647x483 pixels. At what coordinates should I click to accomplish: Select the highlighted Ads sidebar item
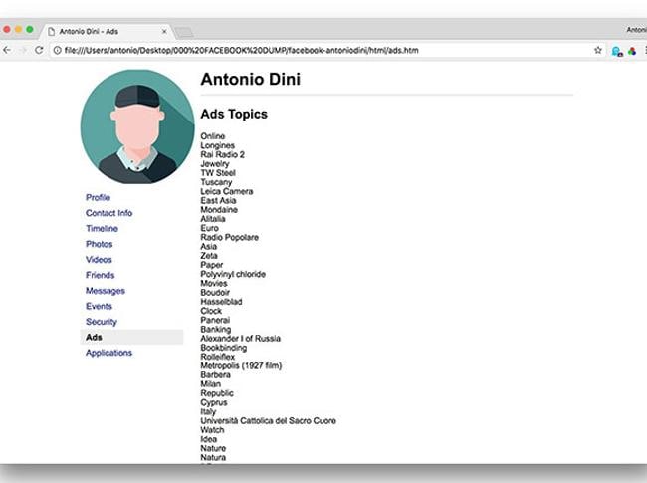pos(94,337)
